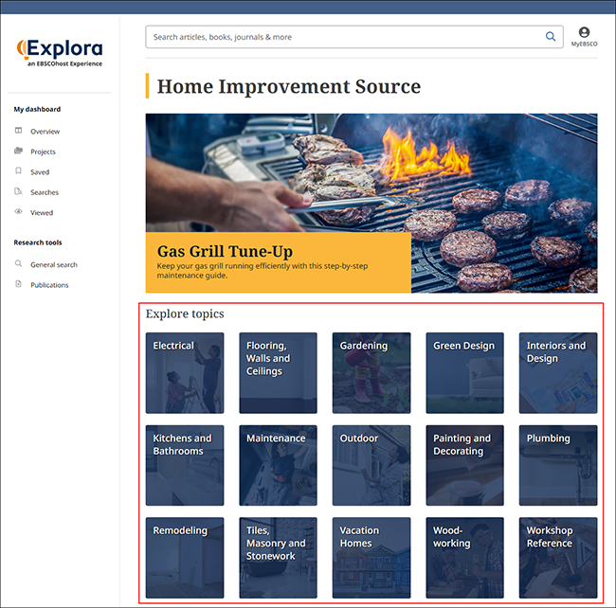Go to Publications in Research tools
Screen dimensions: 616x608
coord(49,285)
